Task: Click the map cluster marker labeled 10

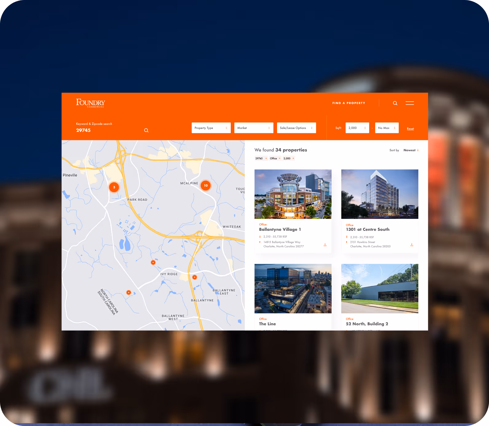Action: [206, 185]
